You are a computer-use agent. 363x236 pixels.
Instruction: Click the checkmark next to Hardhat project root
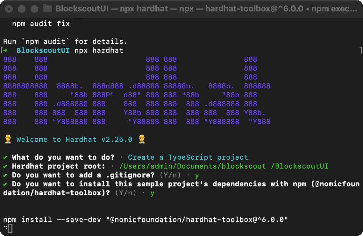6,166
